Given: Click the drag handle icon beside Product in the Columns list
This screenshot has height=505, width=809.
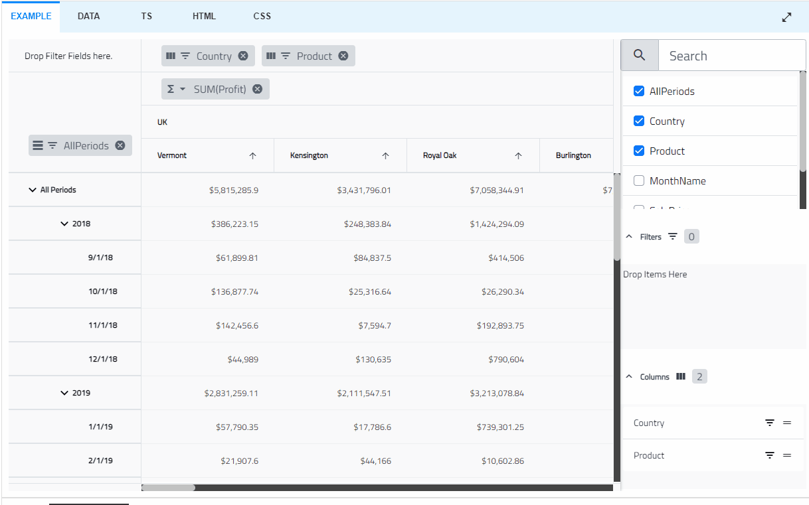Looking at the screenshot, I should coord(787,455).
